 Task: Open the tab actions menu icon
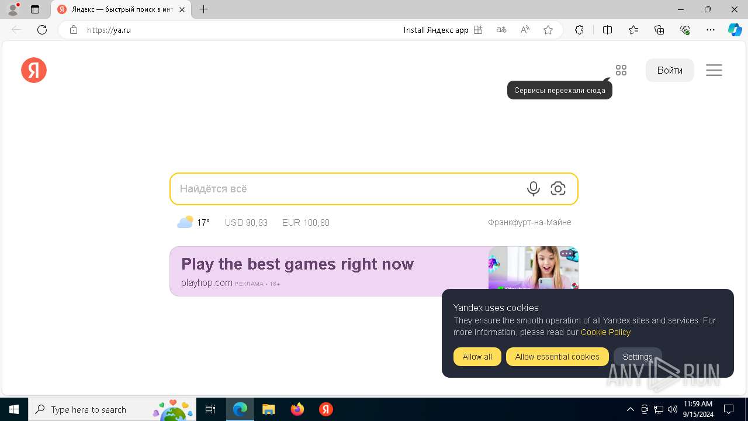35,9
